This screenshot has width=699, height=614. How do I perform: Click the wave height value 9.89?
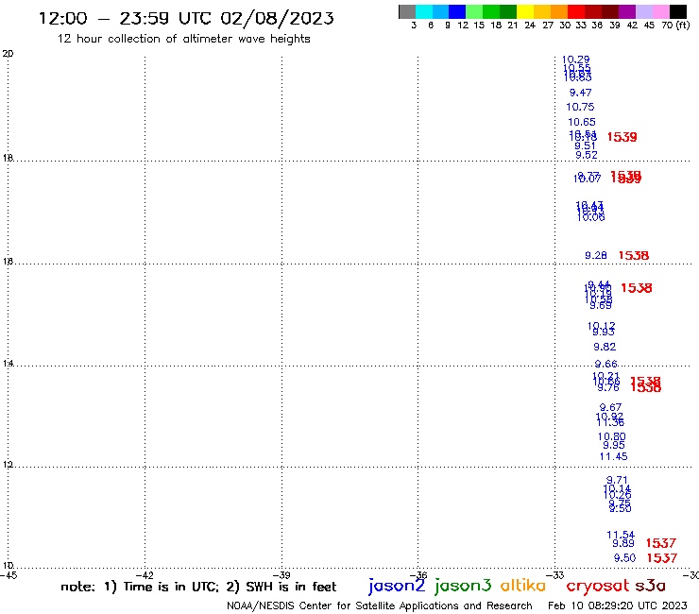pos(623,543)
